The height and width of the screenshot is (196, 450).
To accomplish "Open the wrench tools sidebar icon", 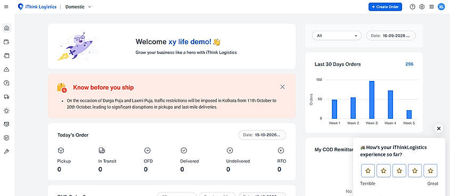I will click(6, 151).
